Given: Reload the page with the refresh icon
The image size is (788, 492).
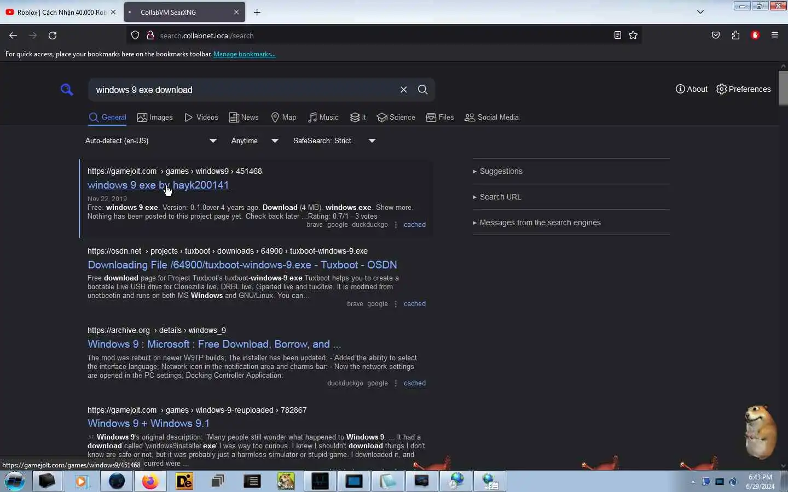Looking at the screenshot, I should [x=53, y=36].
